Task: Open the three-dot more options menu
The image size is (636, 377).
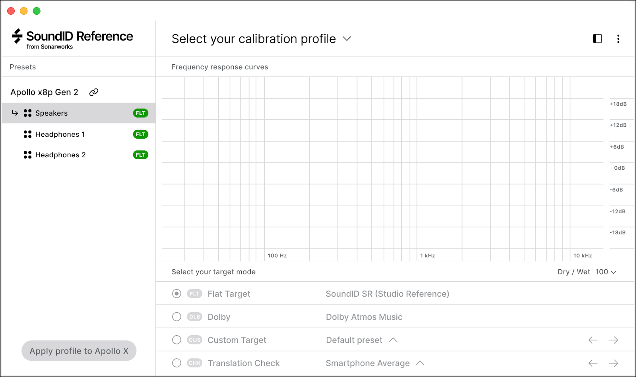Action: [x=618, y=39]
